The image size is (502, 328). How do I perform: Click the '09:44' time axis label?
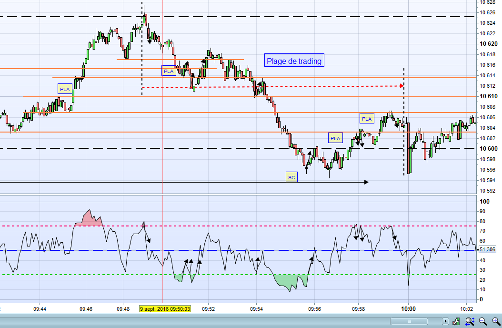coord(40,309)
